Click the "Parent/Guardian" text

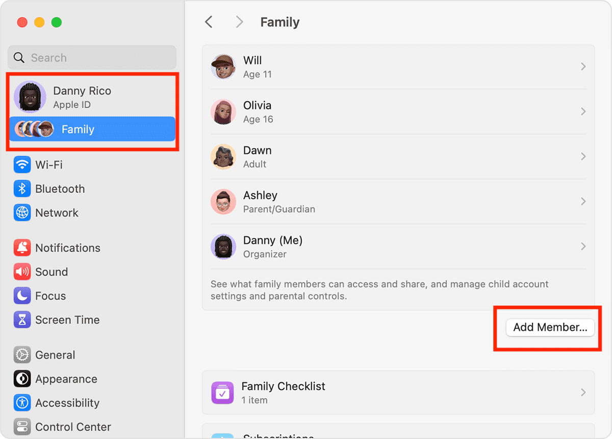pyautogui.click(x=279, y=209)
